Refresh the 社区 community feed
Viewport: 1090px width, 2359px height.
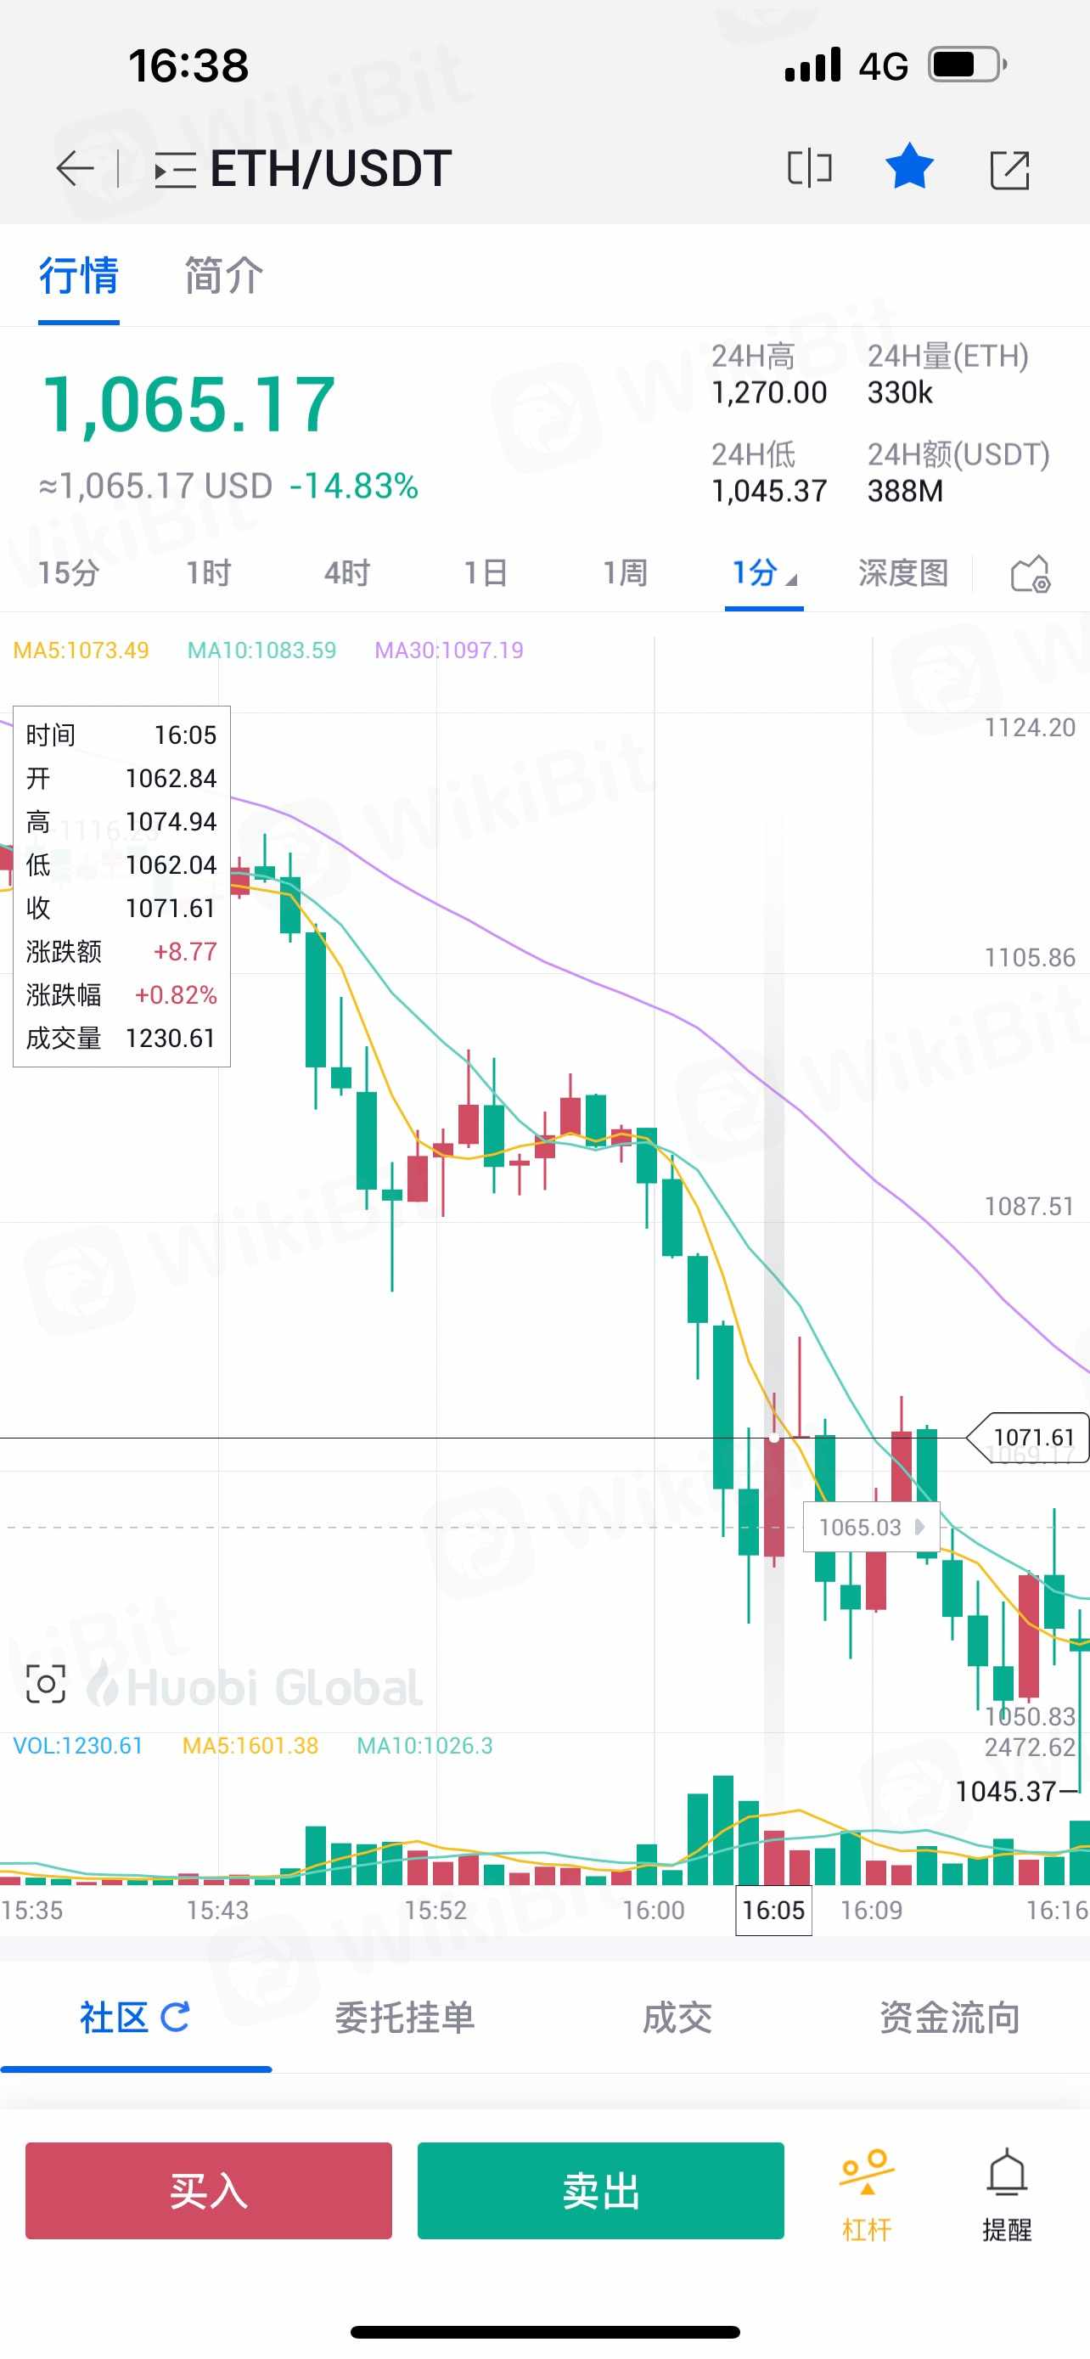(175, 2016)
